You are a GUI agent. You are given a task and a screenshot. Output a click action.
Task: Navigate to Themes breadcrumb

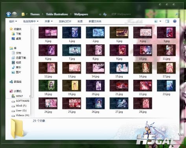click(35, 14)
